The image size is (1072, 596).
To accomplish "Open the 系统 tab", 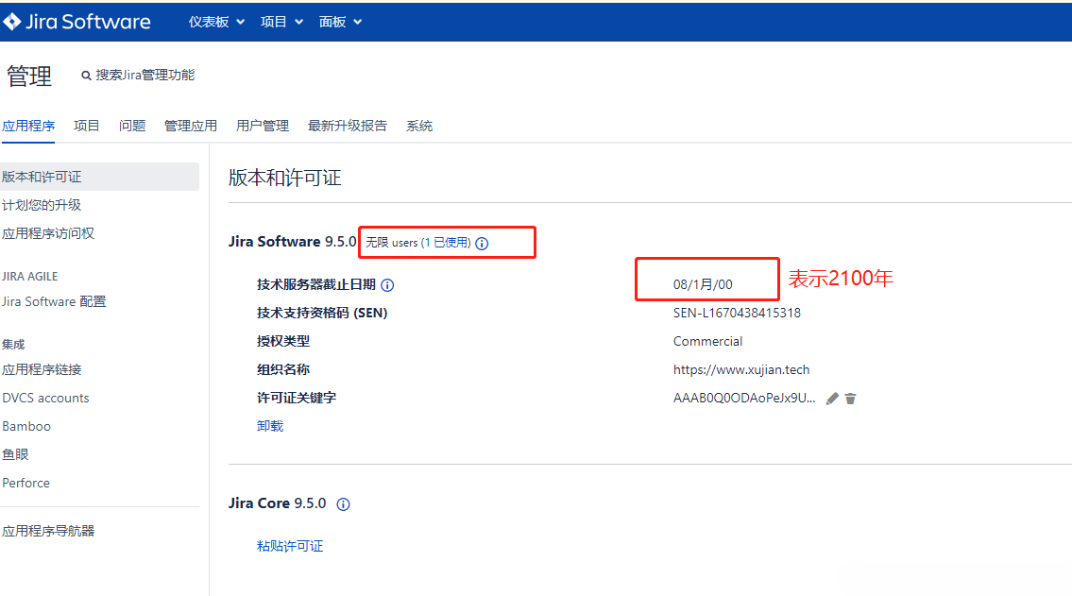I will [x=419, y=126].
